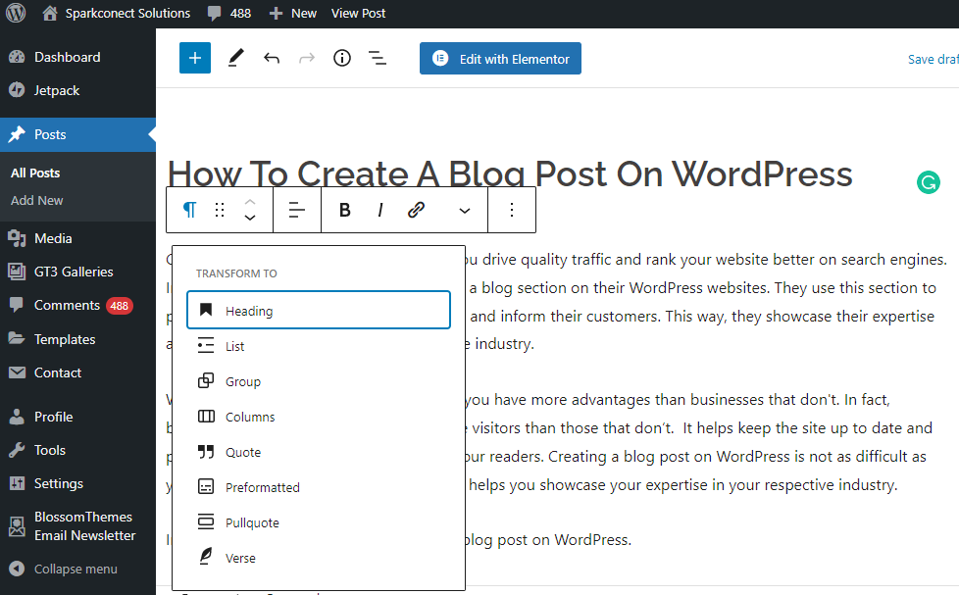959x595 pixels.
Task: Click the comments bubble icon in admin bar
Action: point(214,14)
